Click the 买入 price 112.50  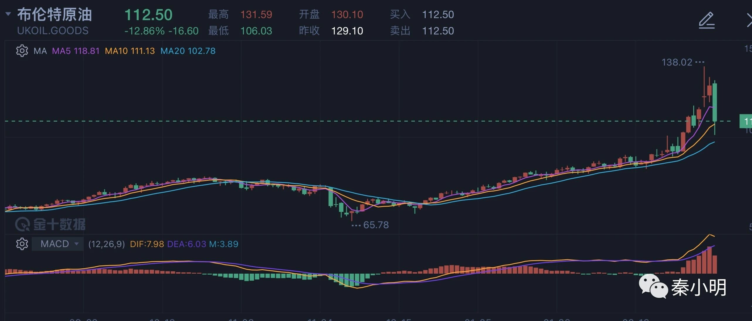[438, 15]
